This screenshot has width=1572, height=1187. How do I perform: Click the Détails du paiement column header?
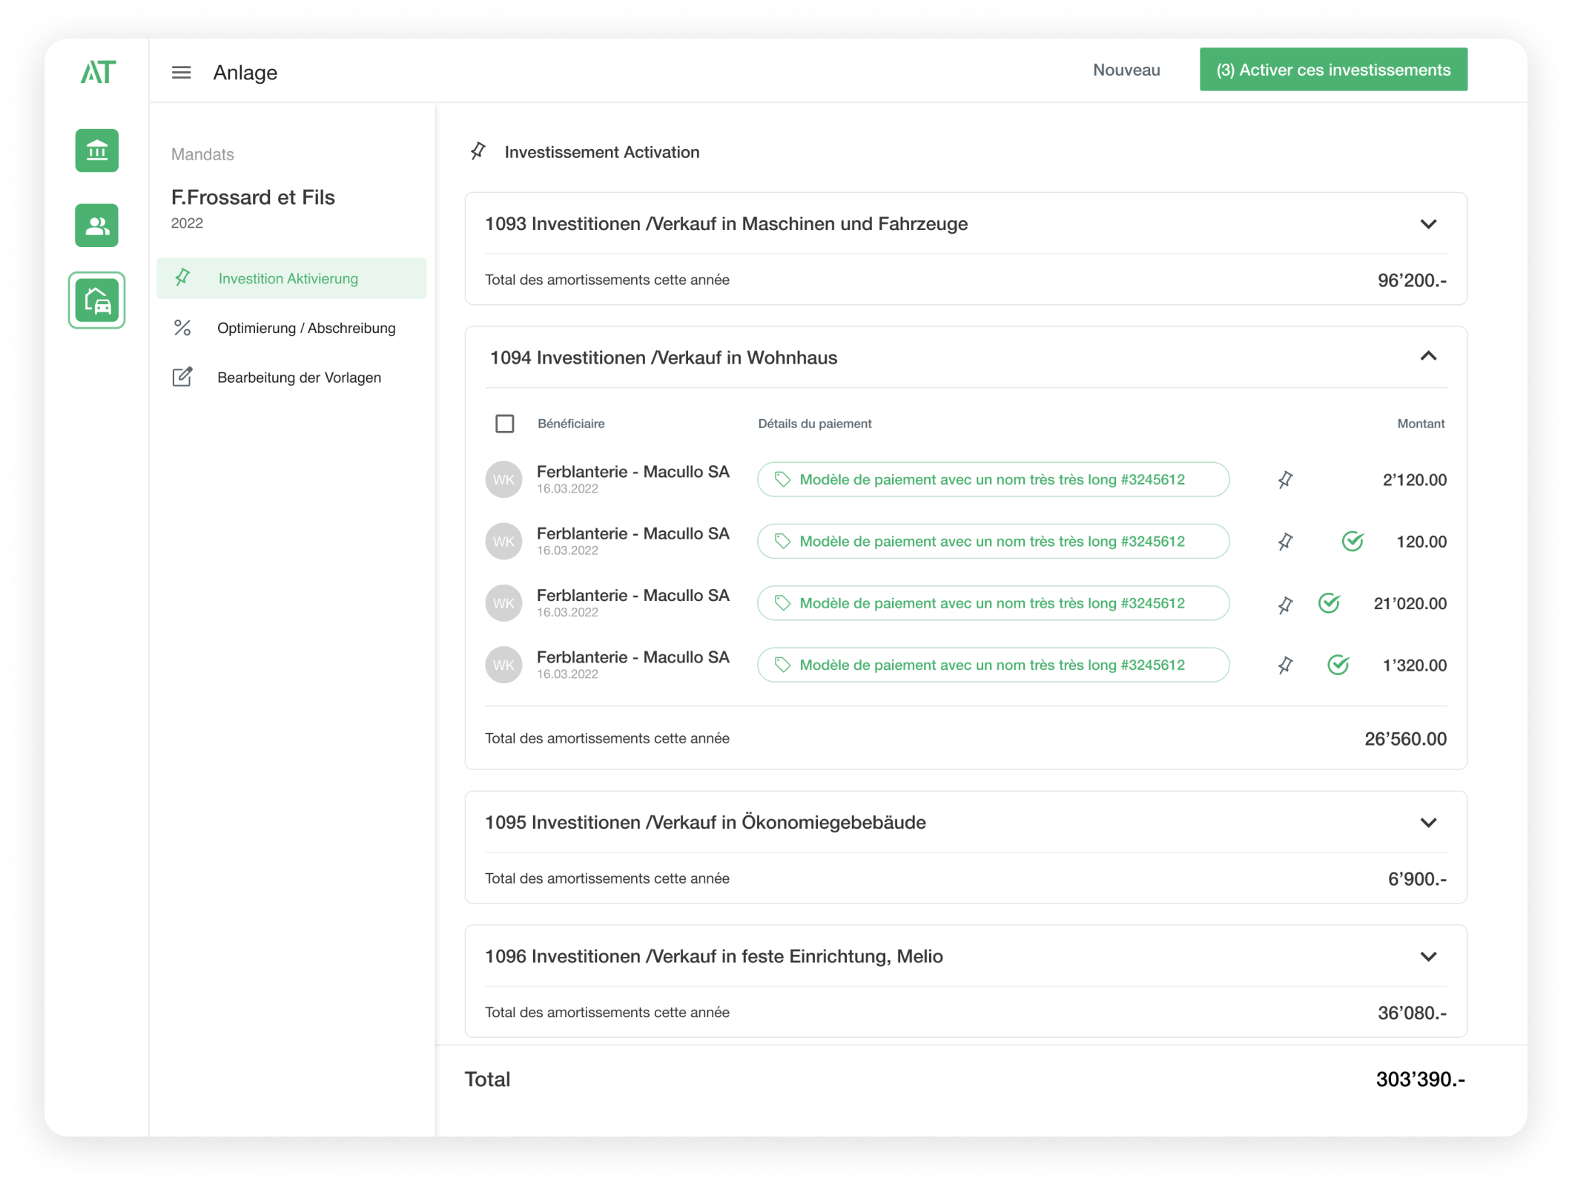[814, 424]
